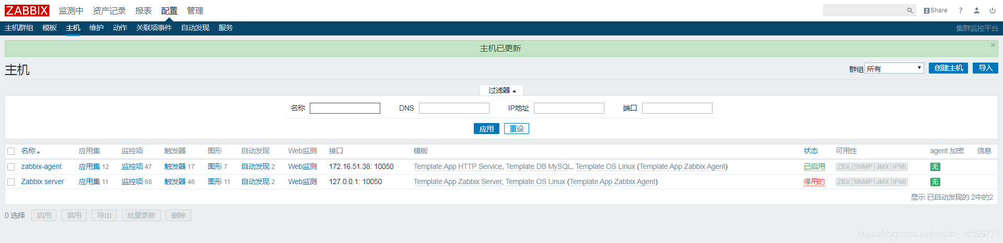
Task: Focus the 端口 filter field
Action: (x=677, y=108)
